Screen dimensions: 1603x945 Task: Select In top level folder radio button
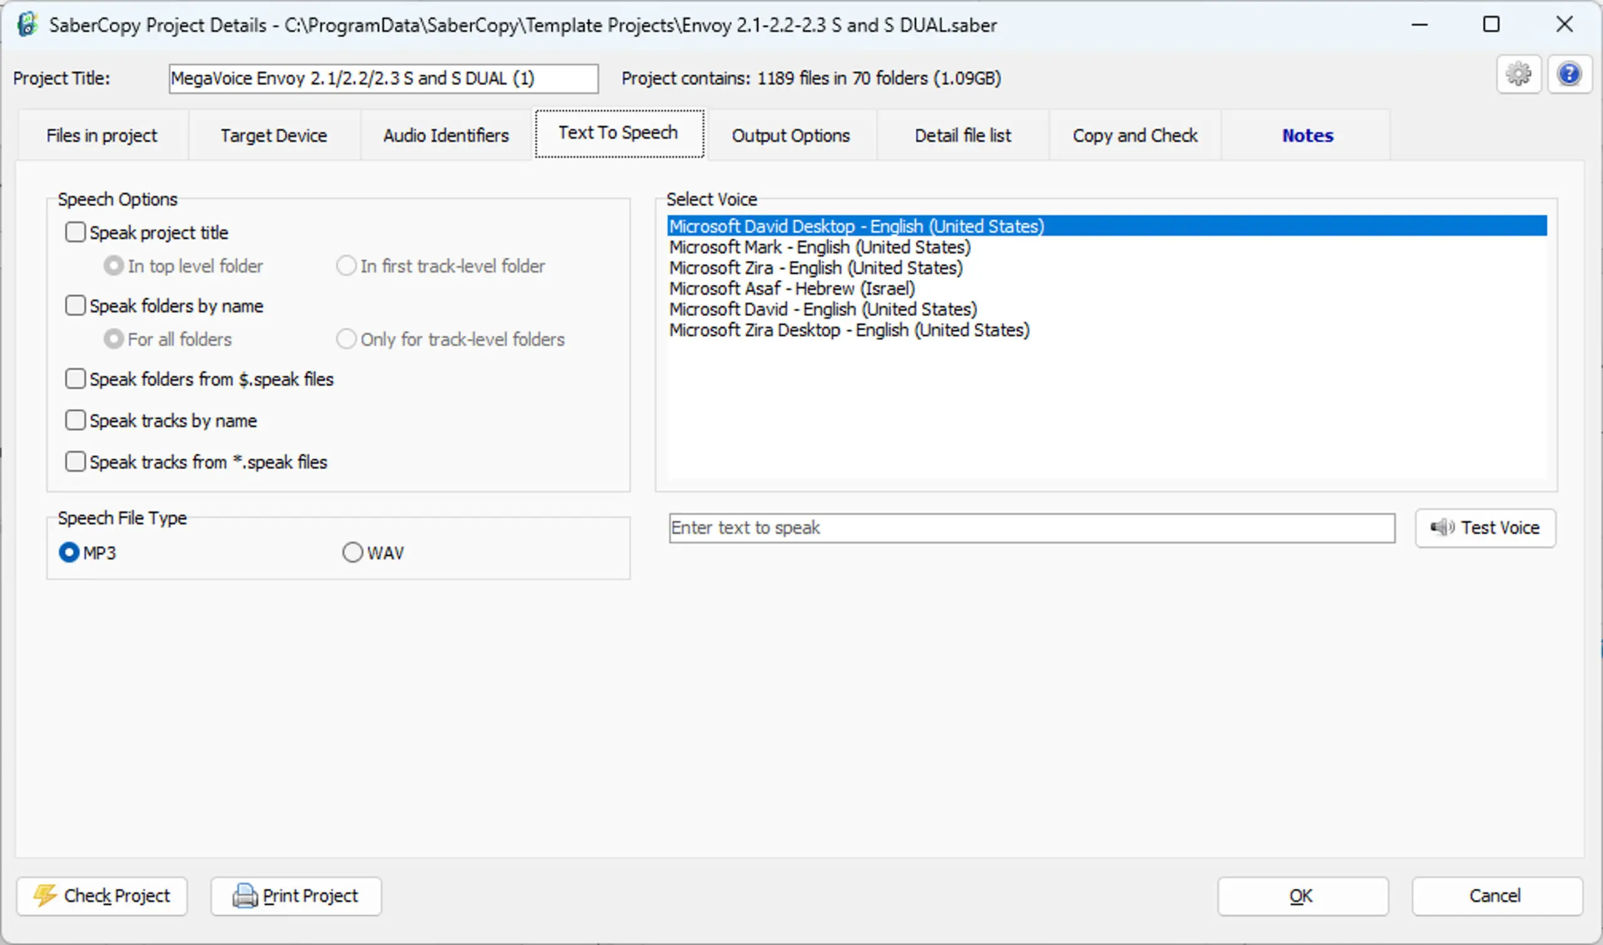click(x=114, y=266)
